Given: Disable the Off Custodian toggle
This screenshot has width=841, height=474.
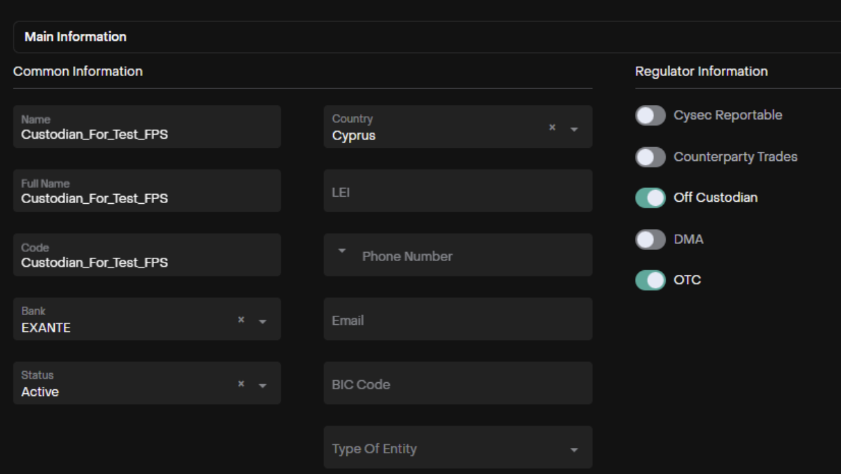Looking at the screenshot, I should click(x=650, y=198).
